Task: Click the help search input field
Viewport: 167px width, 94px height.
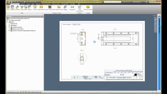Action: click(x=112, y=2)
